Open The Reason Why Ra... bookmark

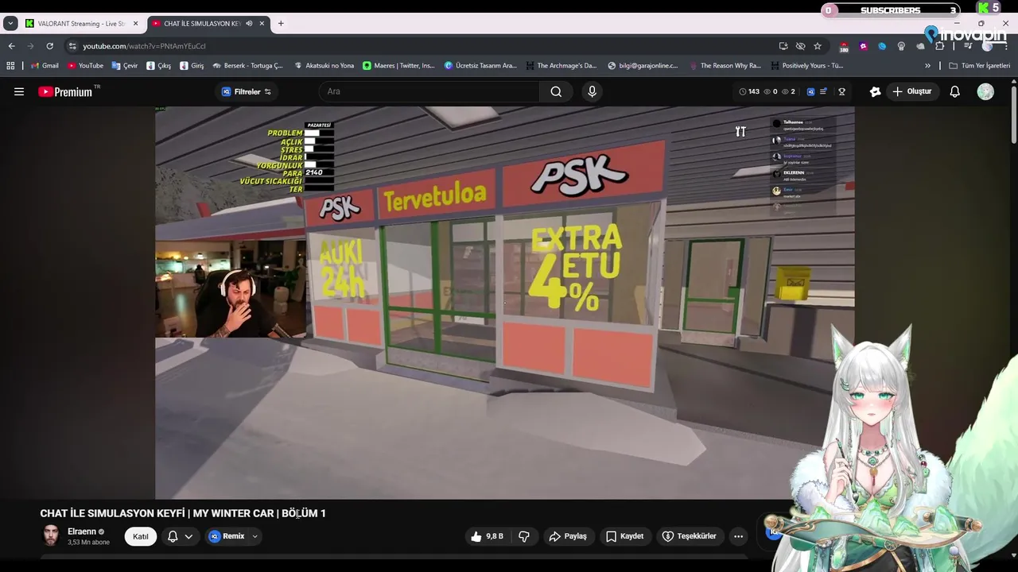725,66
